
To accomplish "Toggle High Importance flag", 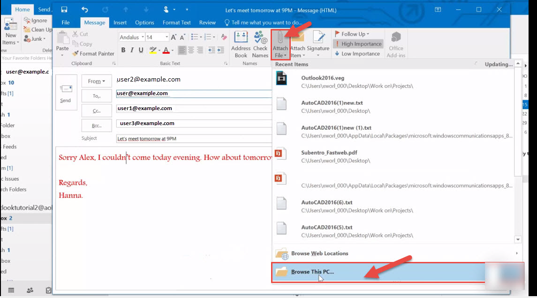I will click(358, 44).
